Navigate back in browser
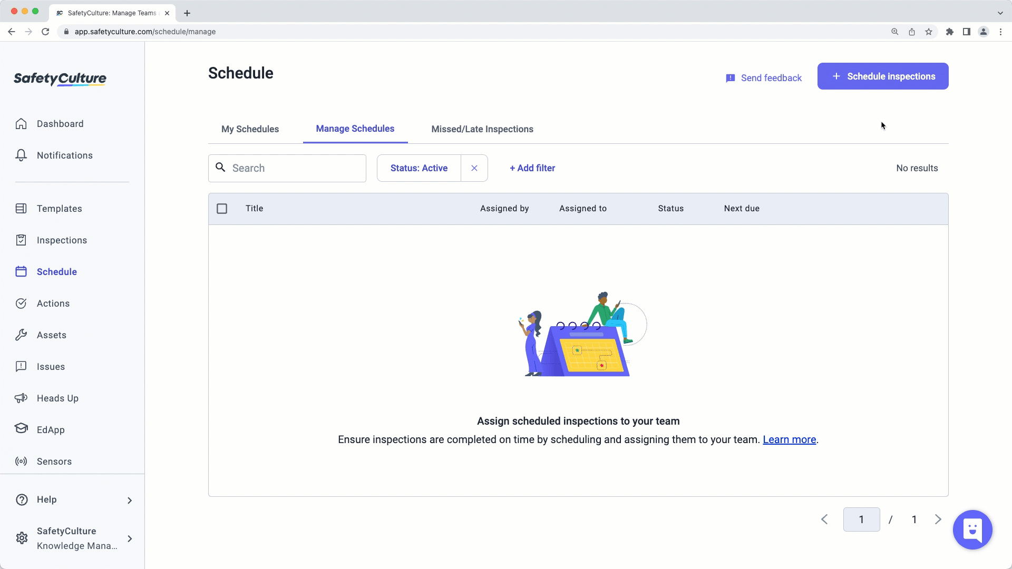Viewport: 1012px width, 569px height. click(x=12, y=32)
